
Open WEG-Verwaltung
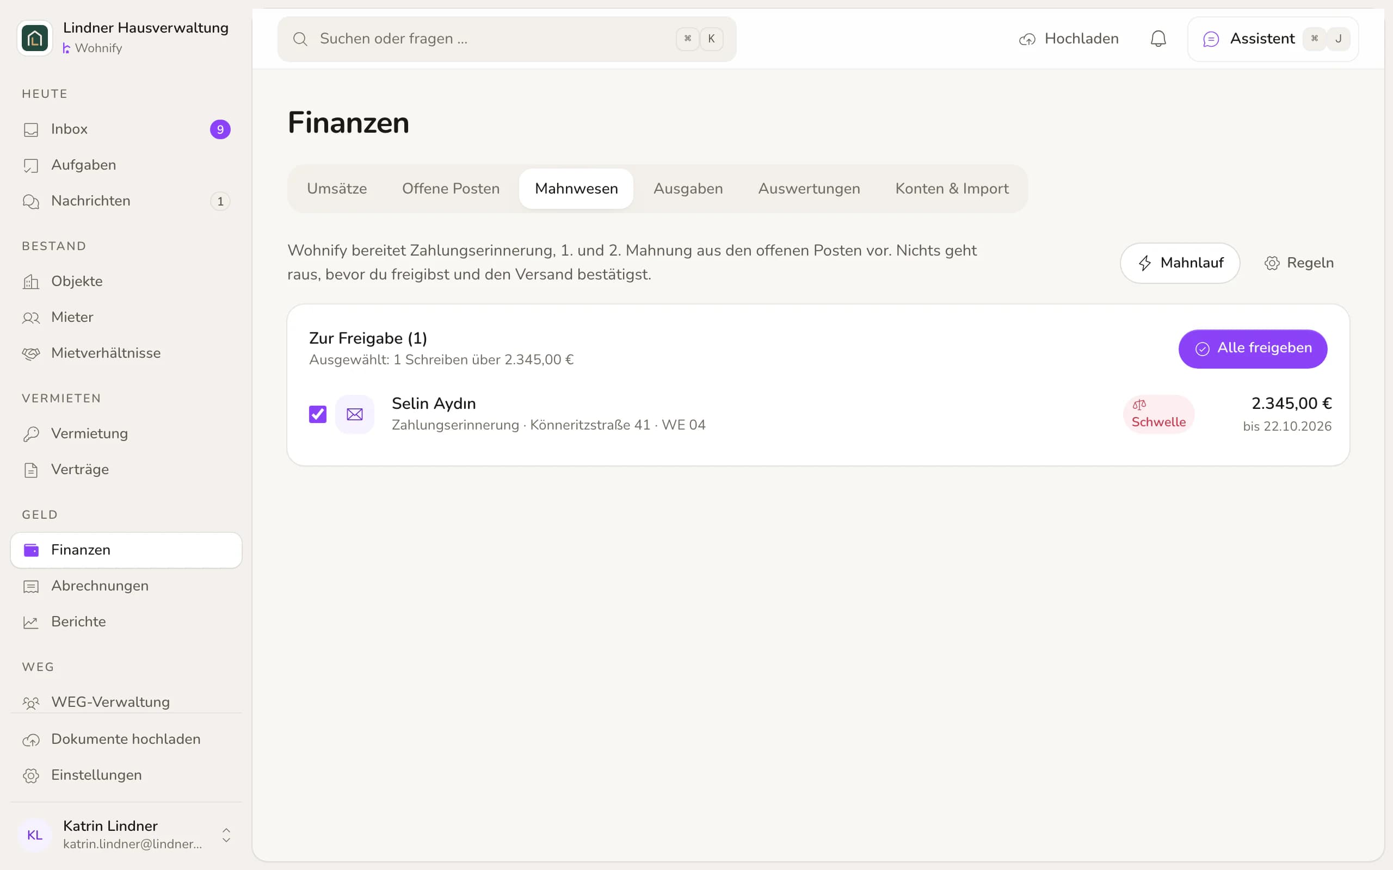pyautogui.click(x=126, y=702)
